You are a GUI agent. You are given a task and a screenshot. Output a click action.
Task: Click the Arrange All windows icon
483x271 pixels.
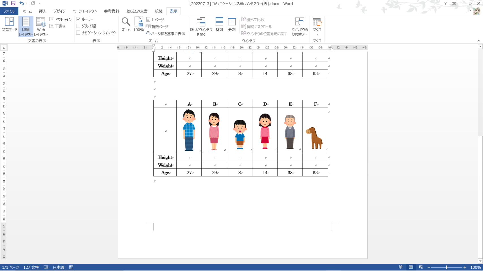pos(219,24)
